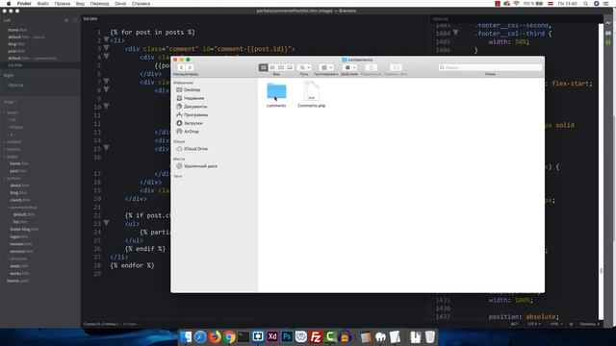Open the Правка menu
The width and height of the screenshot is (616, 346).
click(62, 4)
